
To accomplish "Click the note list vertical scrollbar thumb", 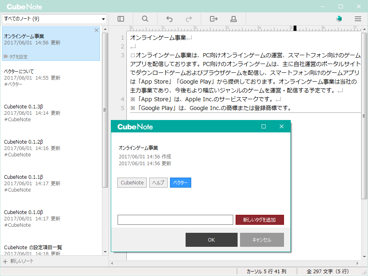I will tap(105, 110).
